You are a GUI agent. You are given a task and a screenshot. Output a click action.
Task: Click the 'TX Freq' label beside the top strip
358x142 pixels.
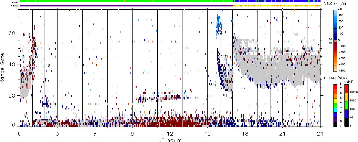pos(14,5)
